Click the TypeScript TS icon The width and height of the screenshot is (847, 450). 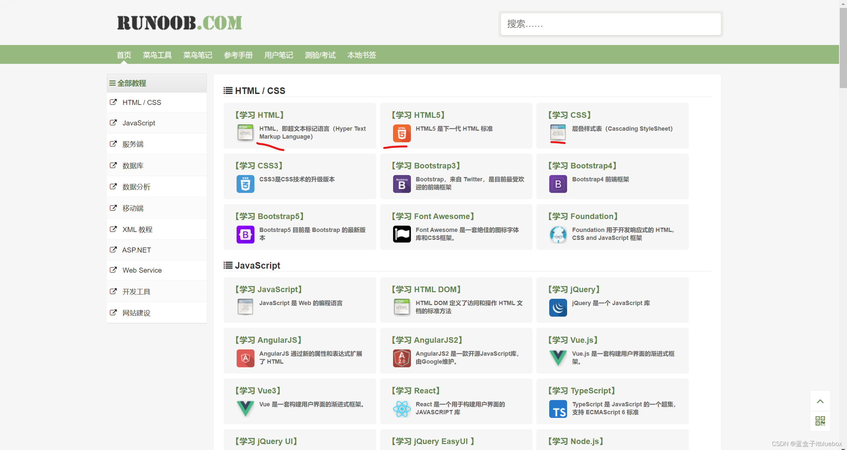pyautogui.click(x=558, y=409)
